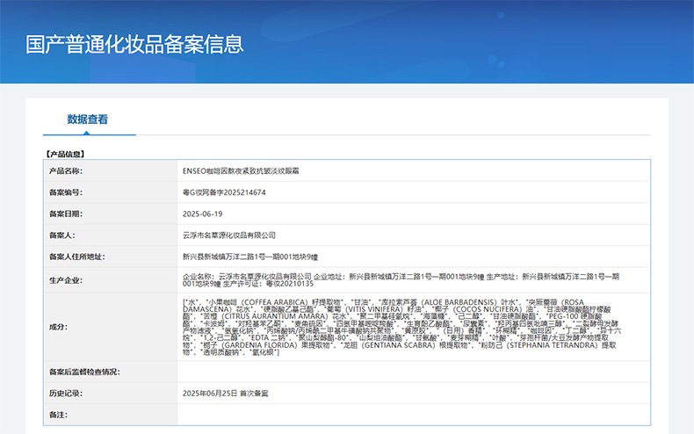Select address 新兴县新城镇万洋二路1号一期001地块9幢
Viewport: 694px width, 434px height.
pos(250,257)
